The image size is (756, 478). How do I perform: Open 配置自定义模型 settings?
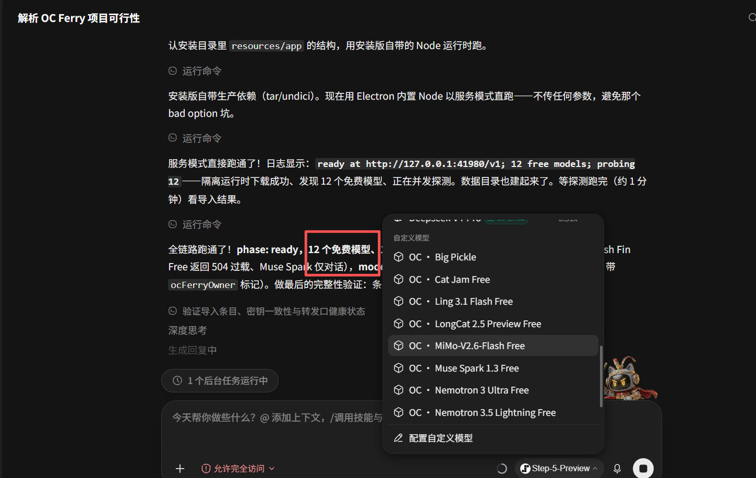493,438
